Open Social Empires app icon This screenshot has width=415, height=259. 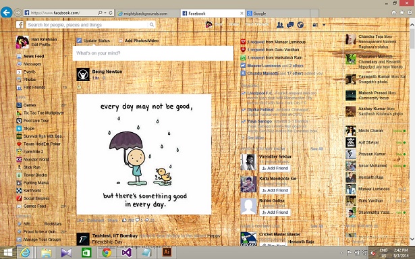(19, 198)
